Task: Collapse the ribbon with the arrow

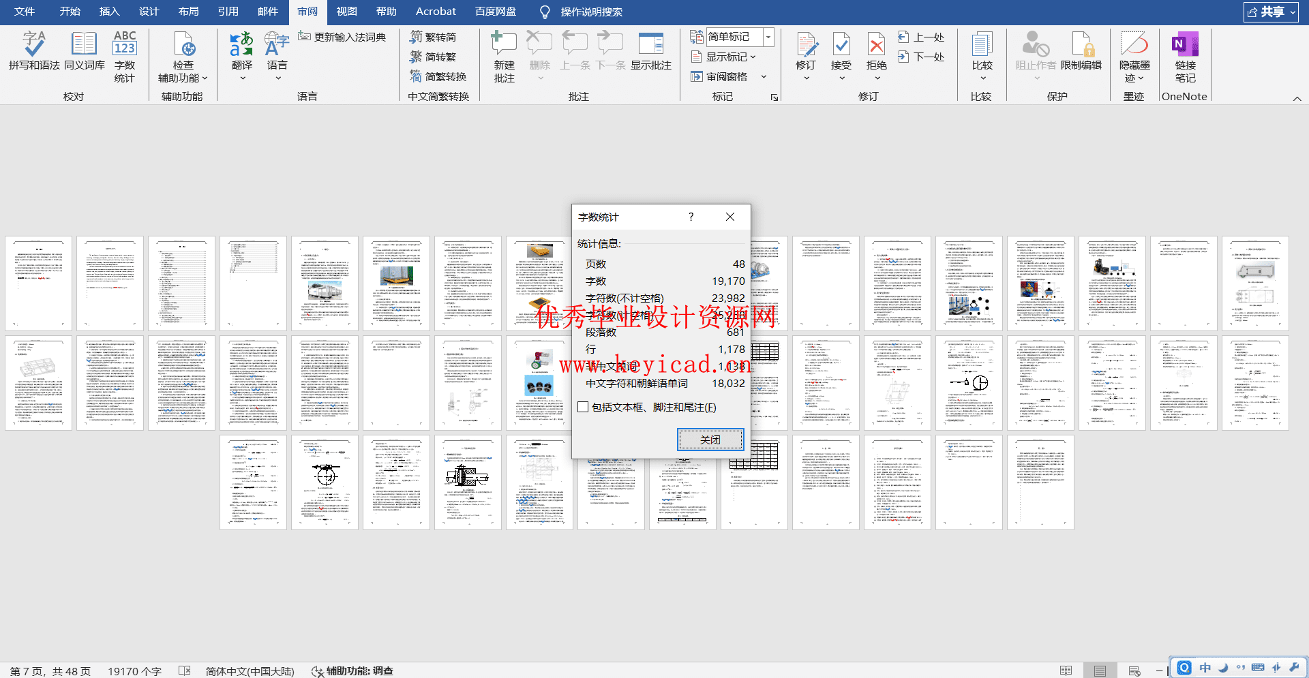Action: (1297, 99)
